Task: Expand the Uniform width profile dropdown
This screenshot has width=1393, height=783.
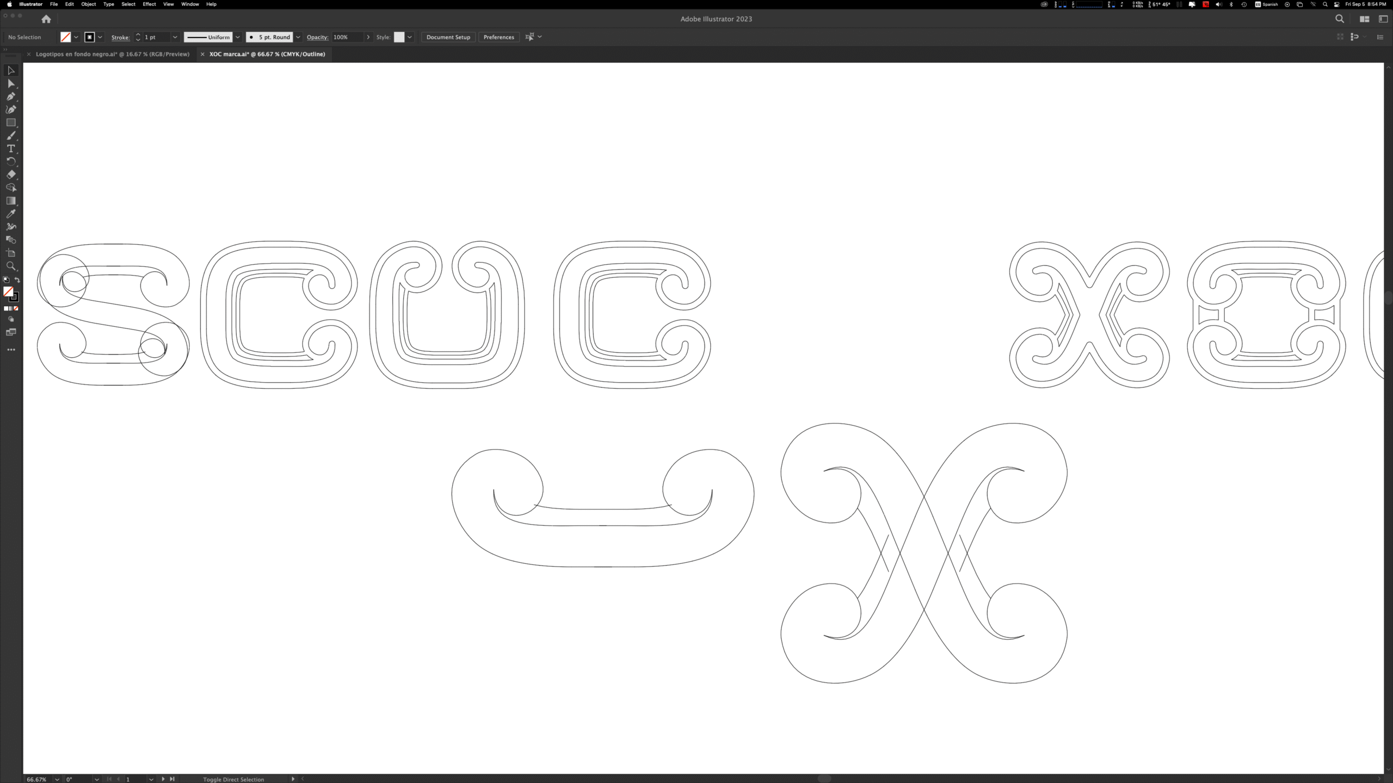Action: (x=238, y=37)
